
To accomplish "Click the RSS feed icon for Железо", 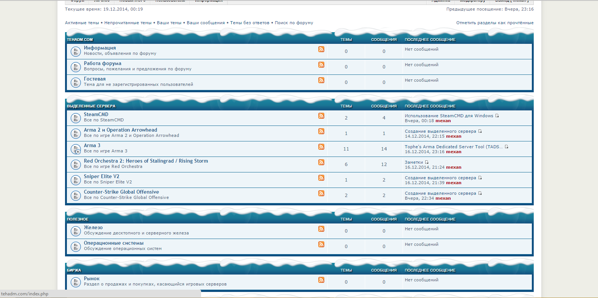I will click(x=321, y=229).
